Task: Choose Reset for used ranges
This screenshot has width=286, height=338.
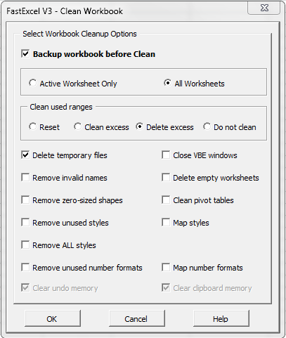Action: click(33, 126)
